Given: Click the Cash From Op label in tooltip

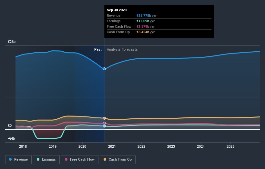Looking at the screenshot, I should click(118, 32).
